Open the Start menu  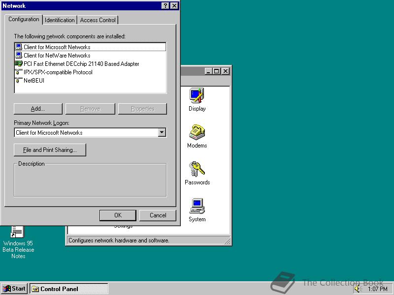tap(14, 289)
